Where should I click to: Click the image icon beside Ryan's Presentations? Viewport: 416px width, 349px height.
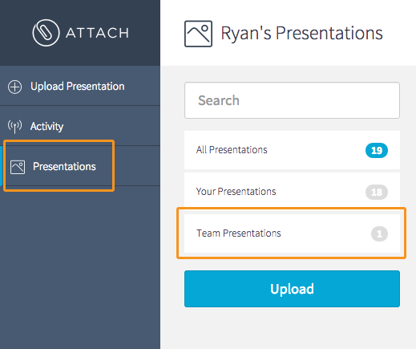point(198,34)
